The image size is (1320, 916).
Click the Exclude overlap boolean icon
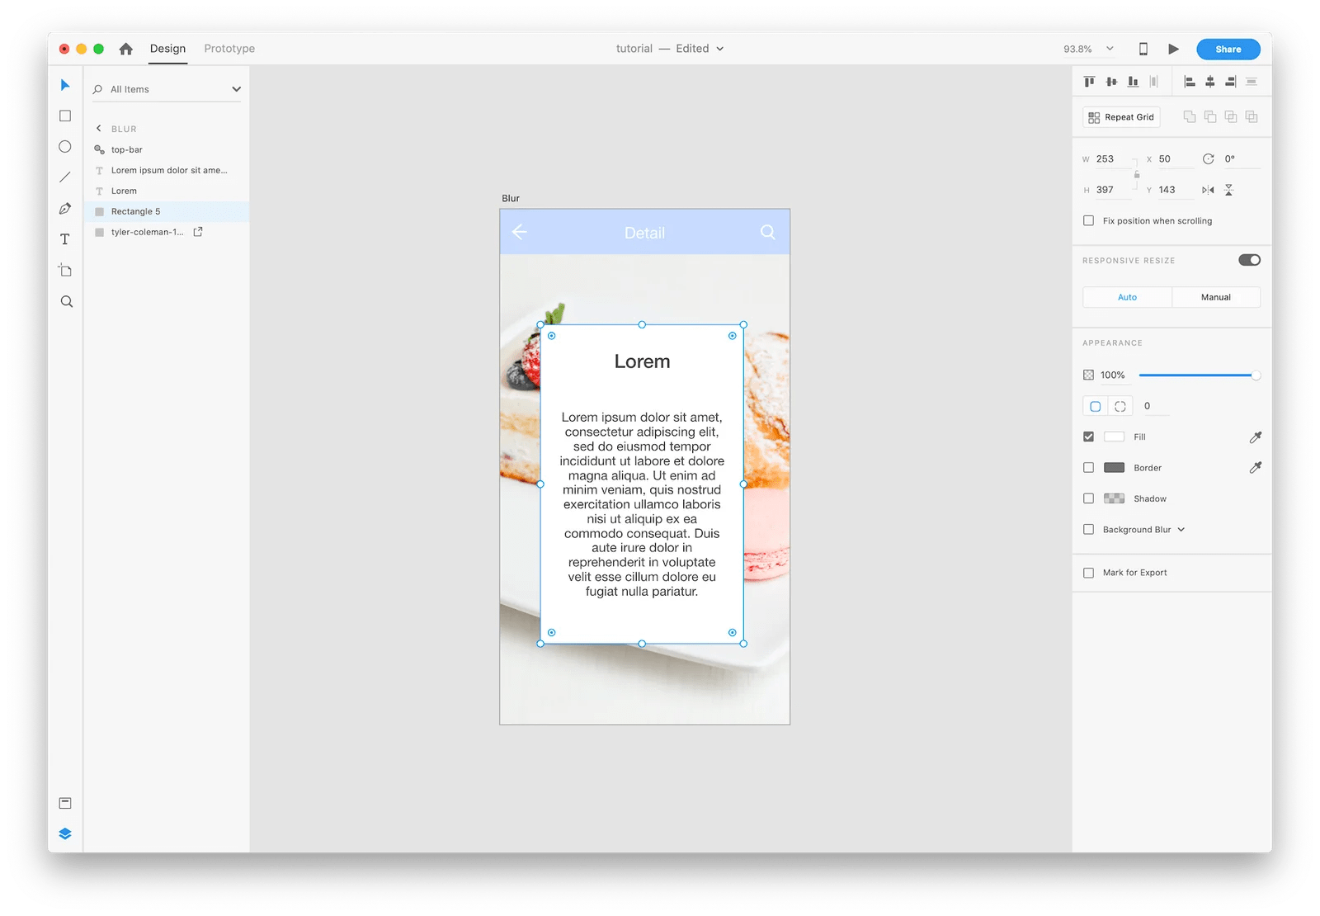point(1252,116)
